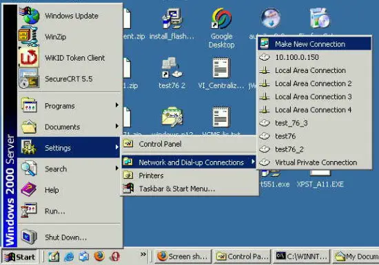Expand Quick Launch overflow chevron
The width and height of the screenshot is (379, 265).
[143, 254]
